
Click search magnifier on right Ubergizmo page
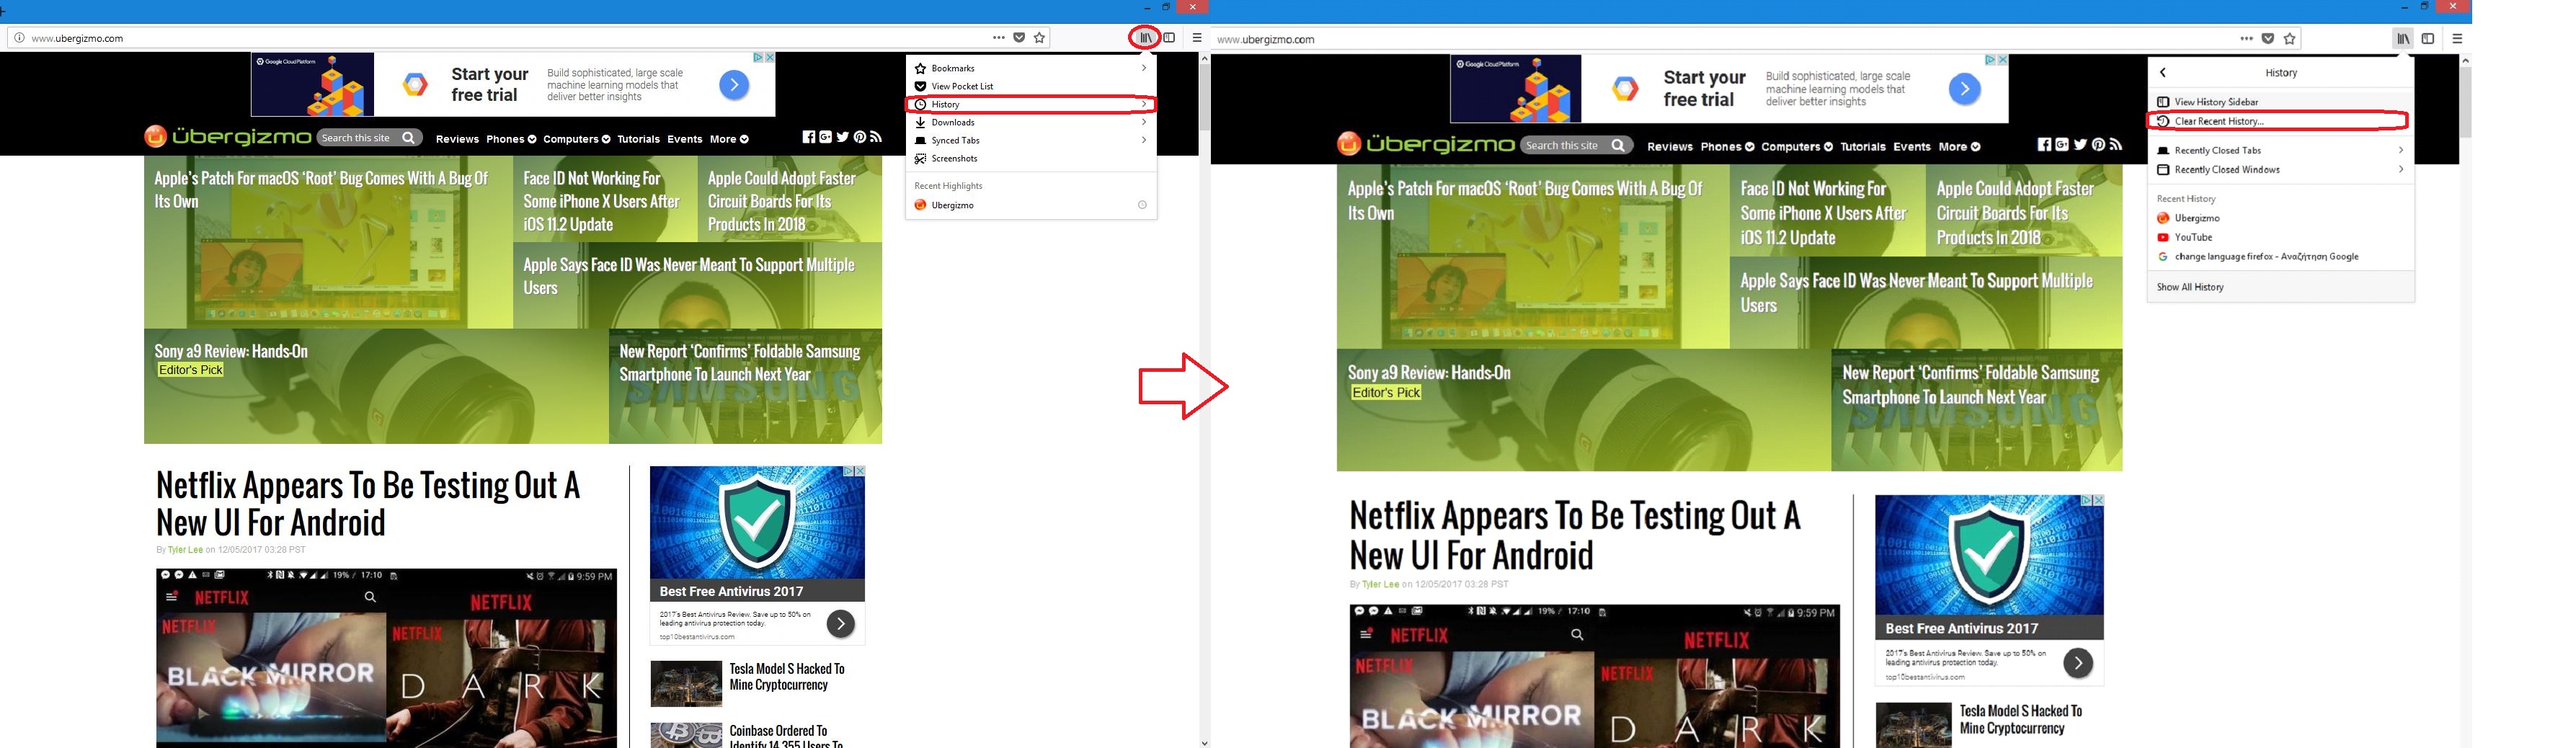tap(1618, 146)
